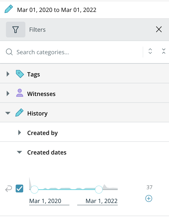Close the Filters panel with the X
This screenshot has height=219, width=169.
pos(159,30)
